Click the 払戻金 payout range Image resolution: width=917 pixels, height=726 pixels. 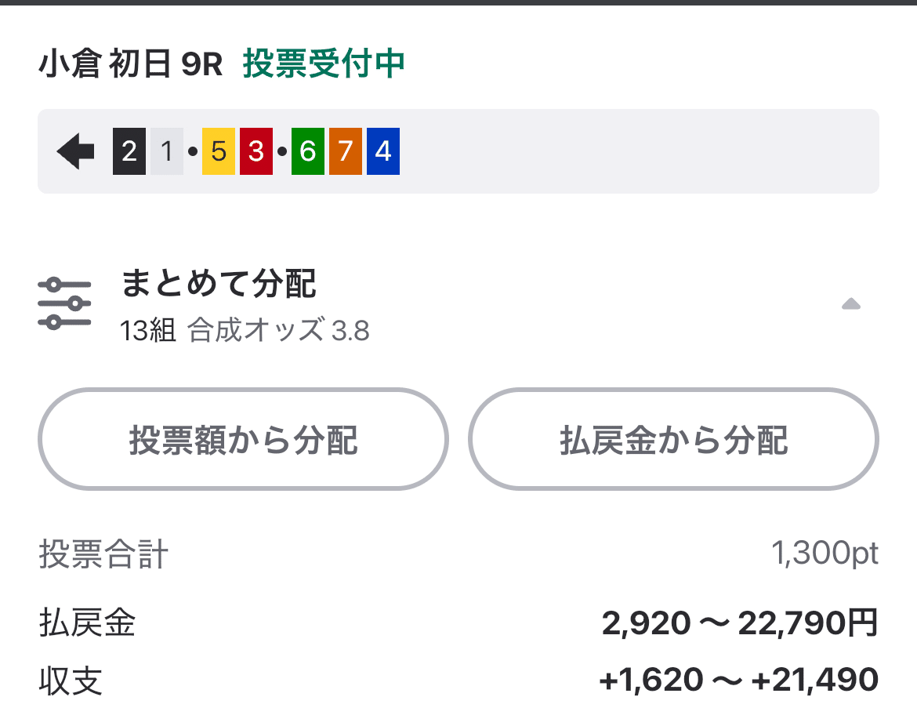(741, 623)
